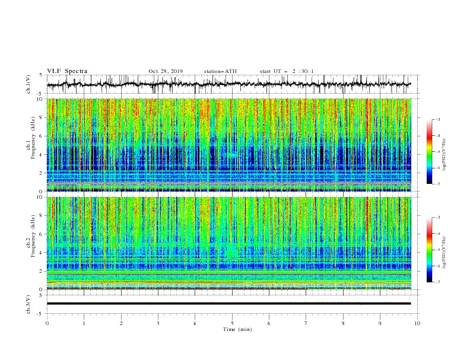Click the "station=ATH" header label
The image size is (470, 363).
click(x=220, y=71)
